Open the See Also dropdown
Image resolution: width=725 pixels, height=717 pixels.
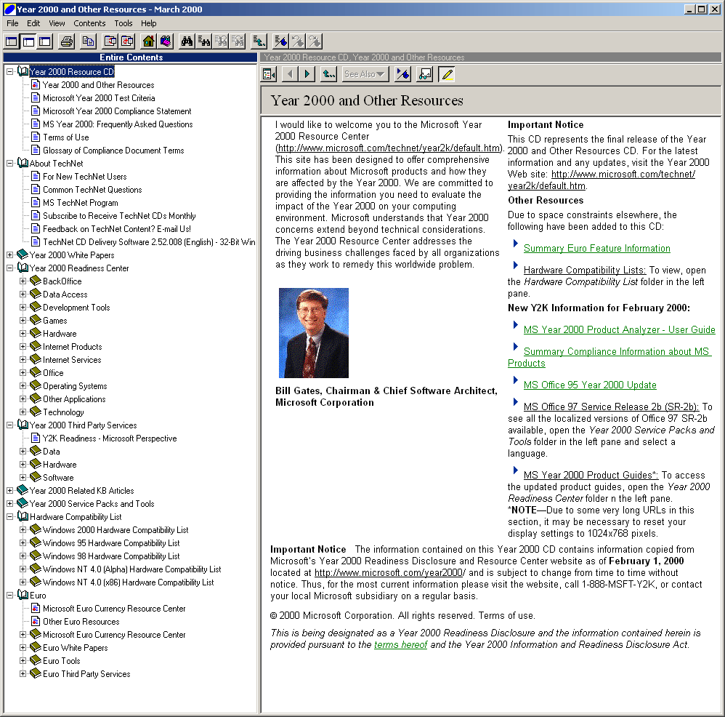click(365, 74)
